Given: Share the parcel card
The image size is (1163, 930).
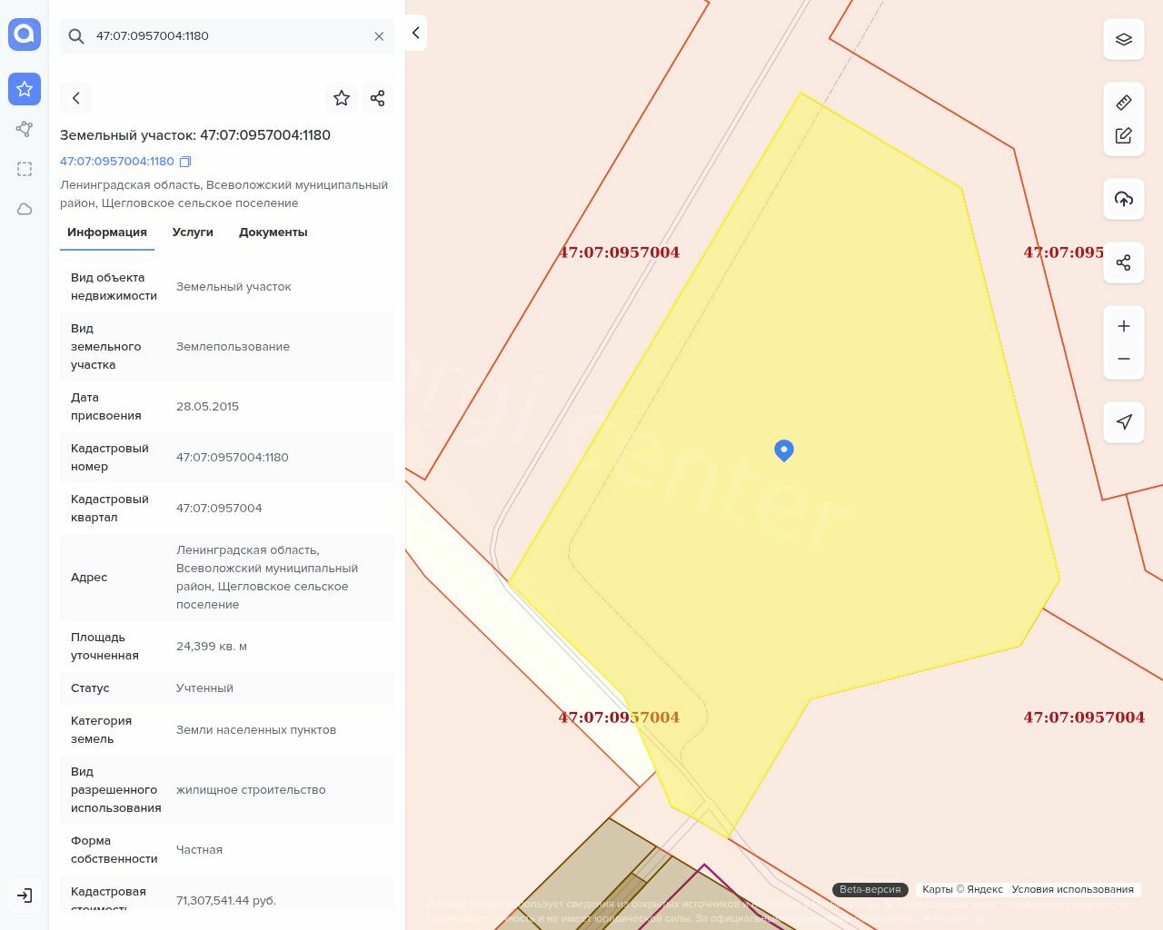Looking at the screenshot, I should [378, 98].
